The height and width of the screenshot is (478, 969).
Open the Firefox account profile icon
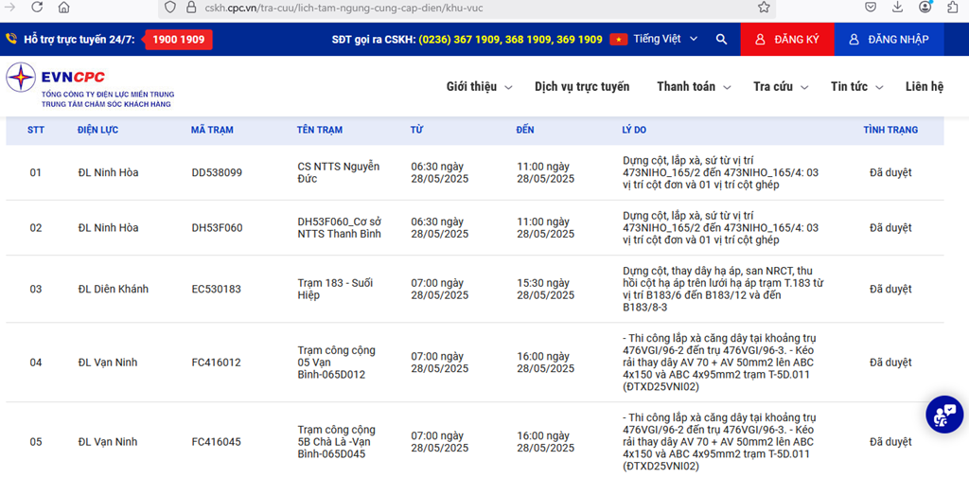[x=925, y=7]
